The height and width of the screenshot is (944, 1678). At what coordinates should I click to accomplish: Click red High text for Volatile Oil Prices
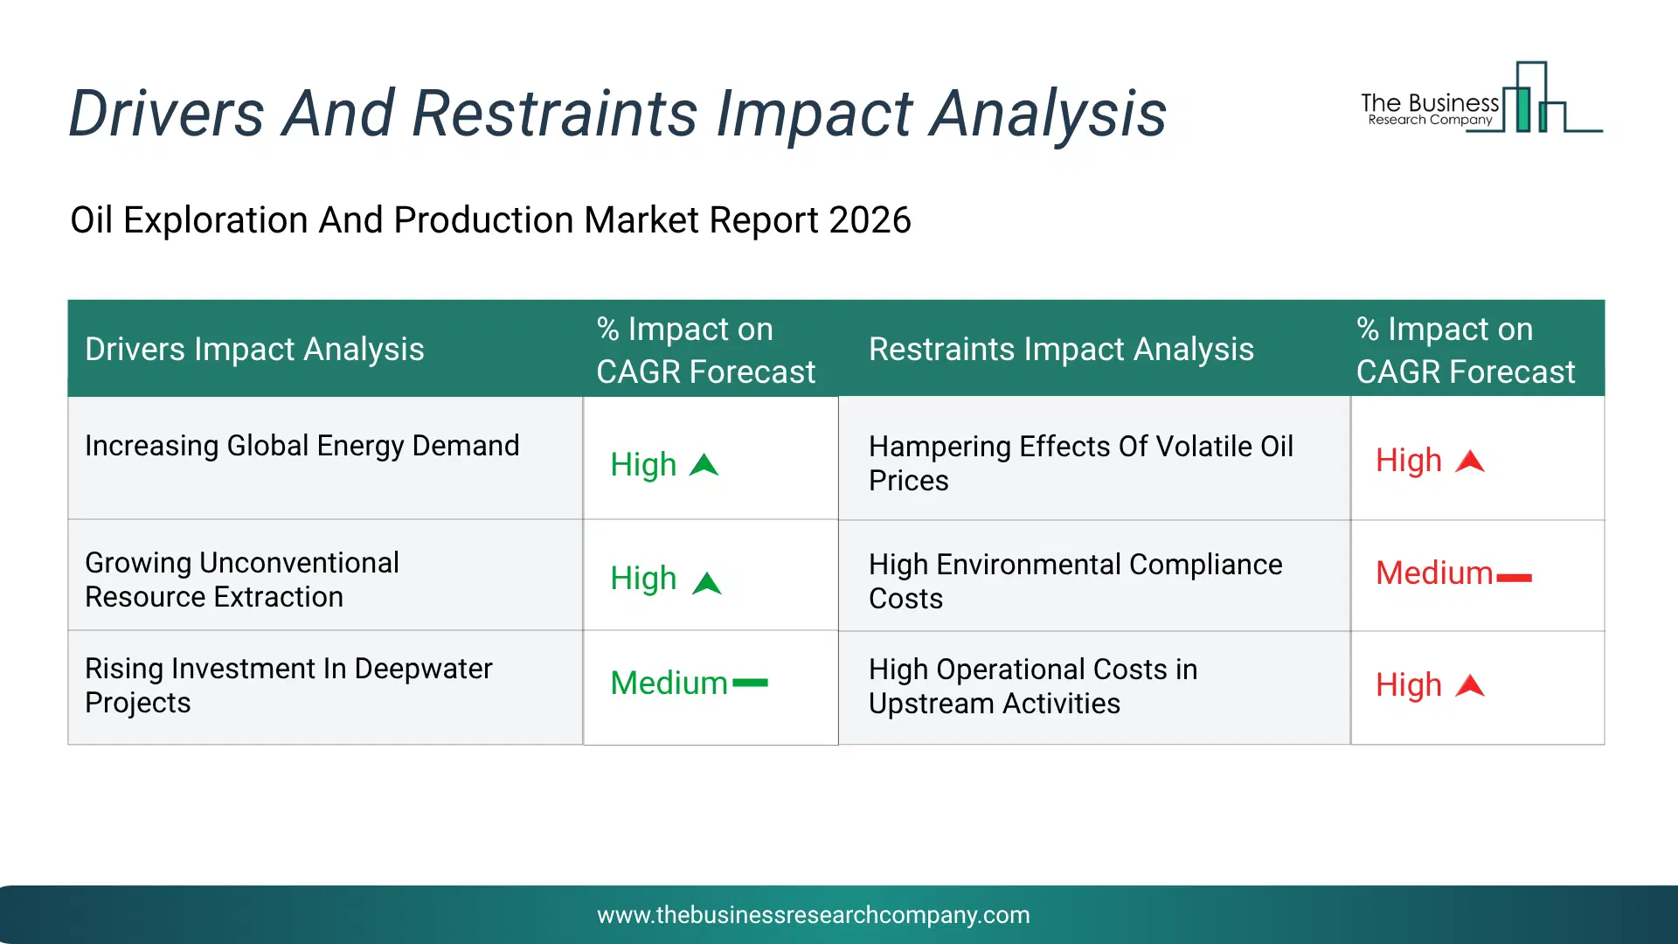(1409, 460)
